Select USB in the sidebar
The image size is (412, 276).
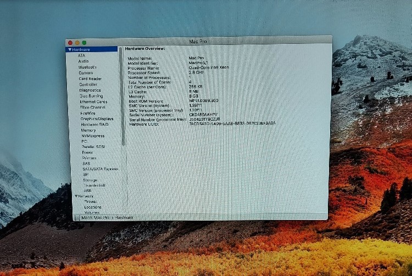87,191
